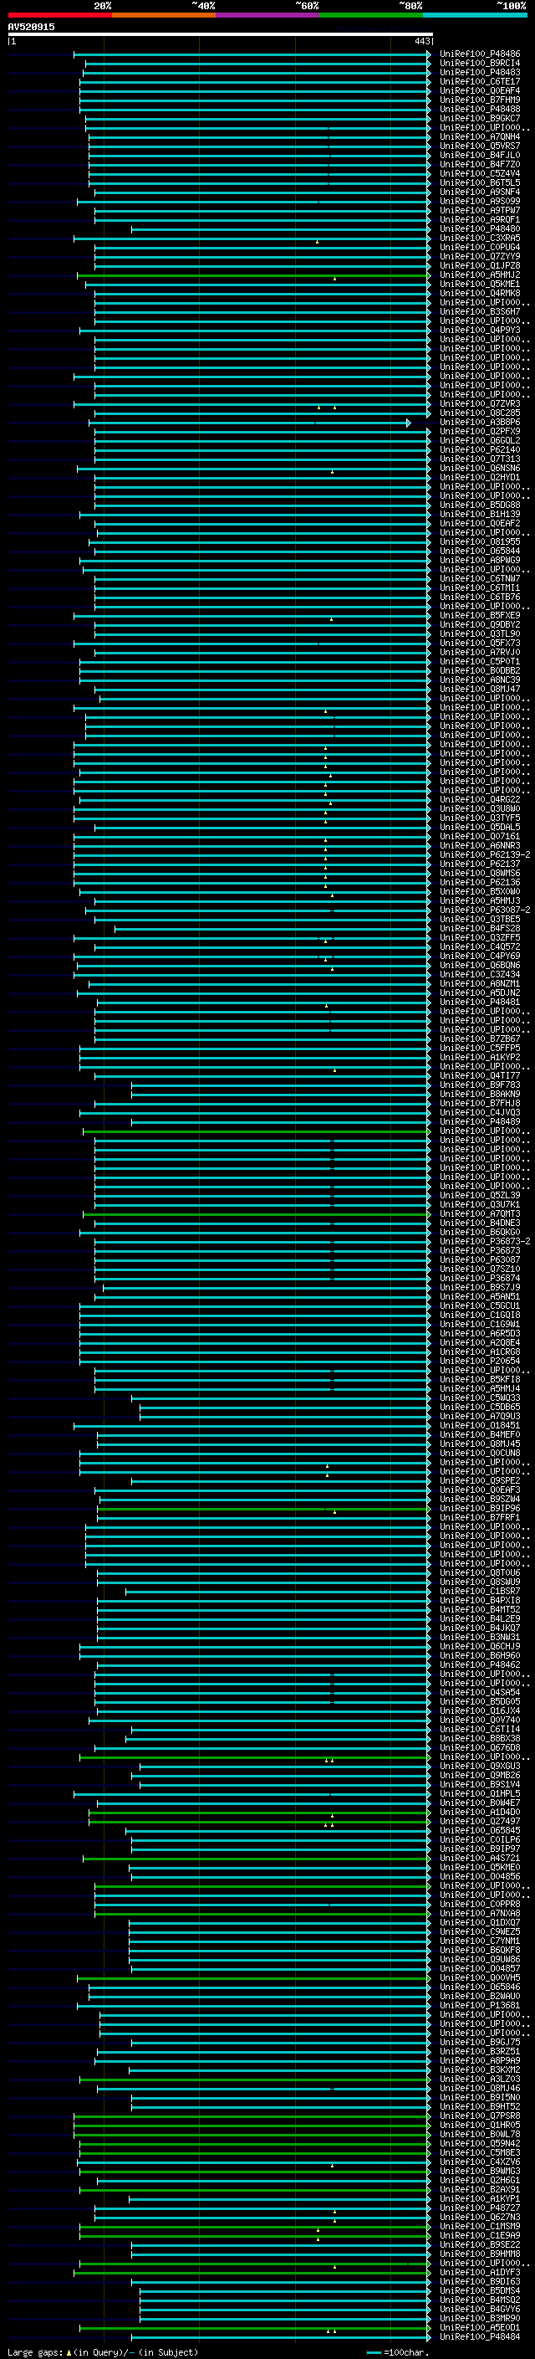Click the 443 query length label
Screen dimensions: 535x2359
pos(421,41)
